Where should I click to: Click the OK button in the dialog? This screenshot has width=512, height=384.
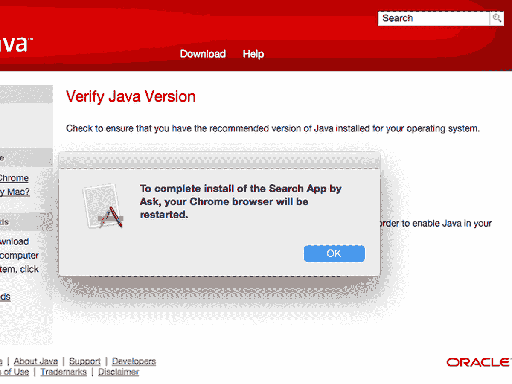[x=334, y=253]
